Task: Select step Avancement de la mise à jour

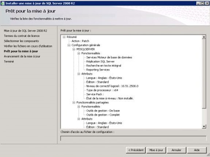Action: (x=22, y=56)
